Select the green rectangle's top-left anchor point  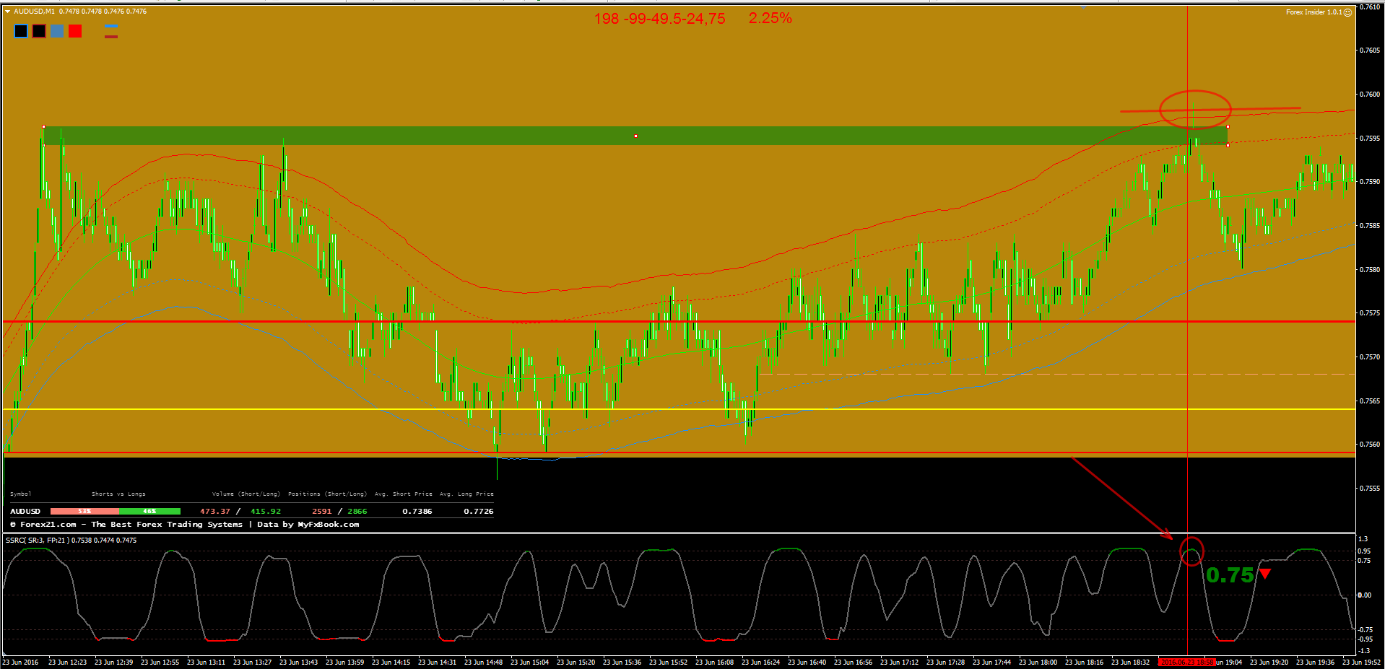pyautogui.click(x=43, y=127)
